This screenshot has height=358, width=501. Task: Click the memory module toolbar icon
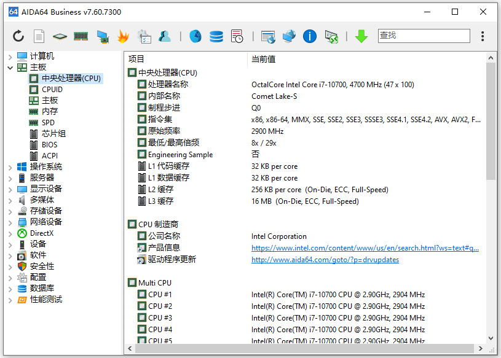tap(81, 36)
